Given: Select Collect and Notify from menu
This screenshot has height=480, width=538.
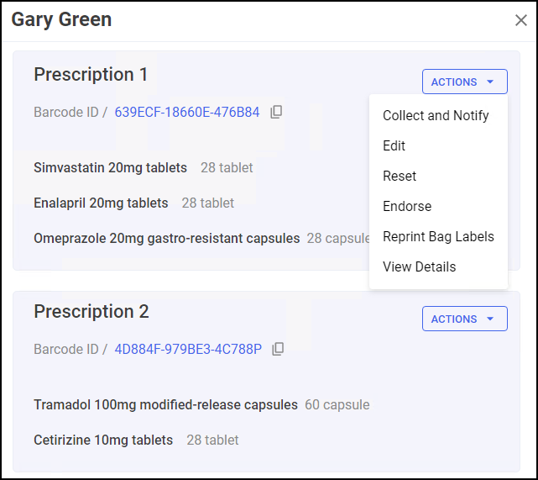Looking at the screenshot, I should [436, 115].
